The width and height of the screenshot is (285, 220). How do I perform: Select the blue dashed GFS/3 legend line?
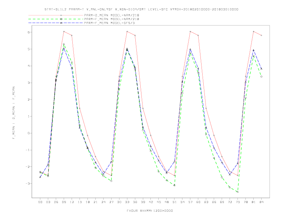point(56,23)
